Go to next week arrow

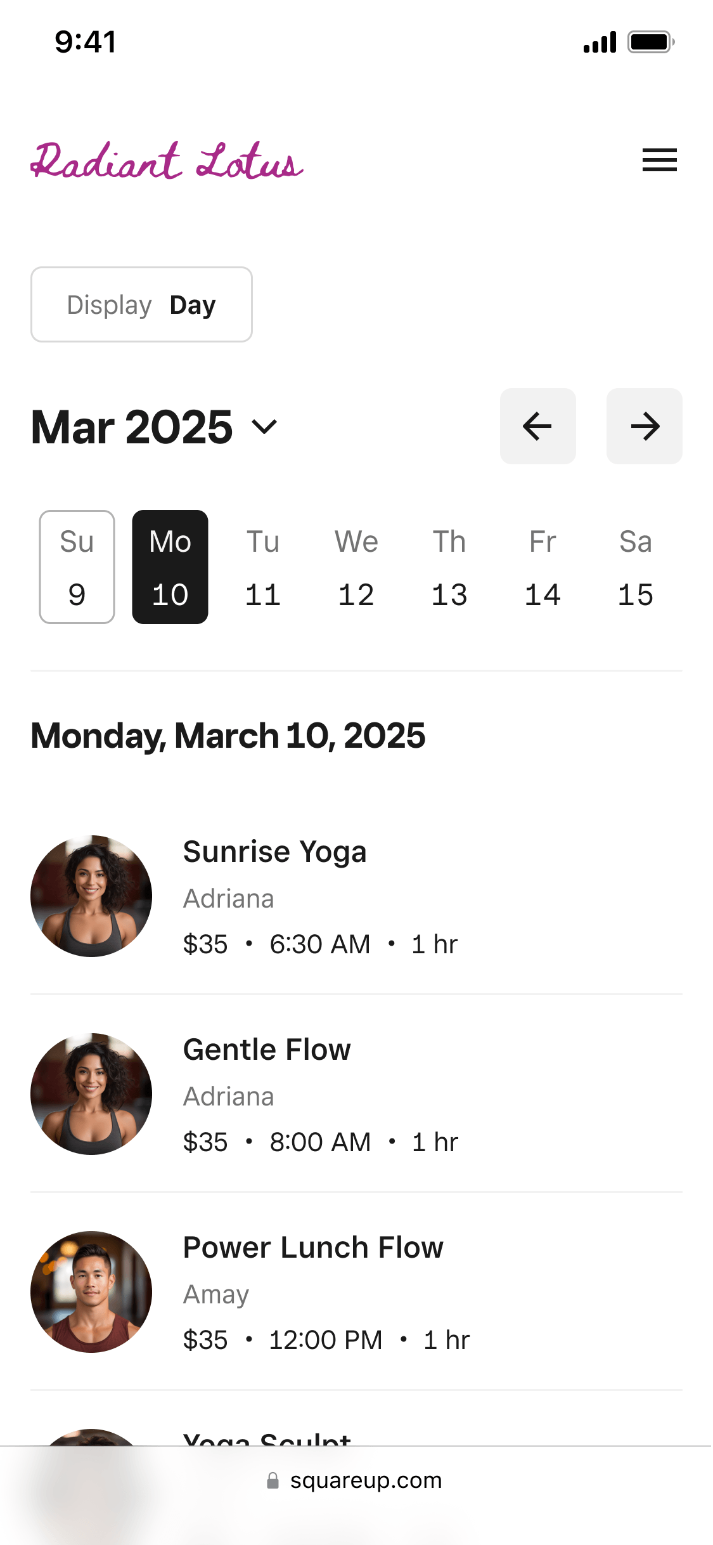point(644,426)
